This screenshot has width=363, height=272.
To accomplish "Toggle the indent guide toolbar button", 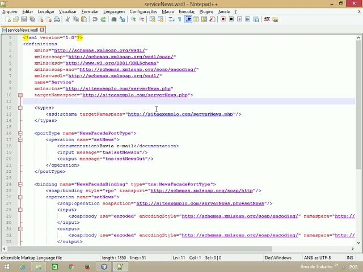I will [188, 19].
